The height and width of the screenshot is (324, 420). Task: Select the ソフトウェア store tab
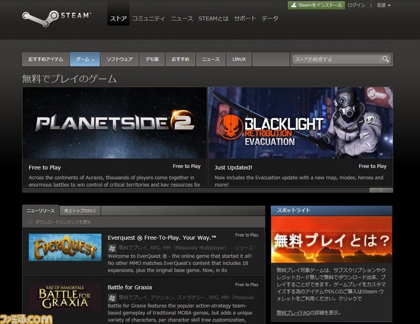(x=120, y=59)
